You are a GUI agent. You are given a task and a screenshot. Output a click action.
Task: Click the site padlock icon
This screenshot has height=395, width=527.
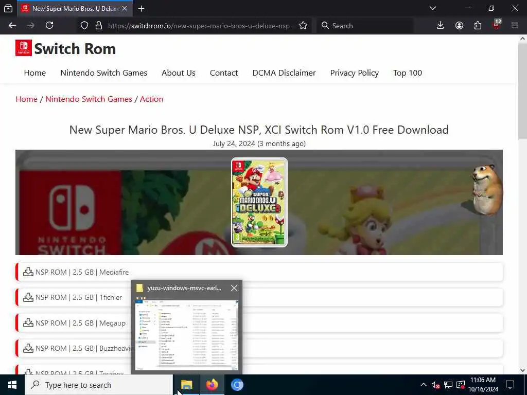[x=99, y=26]
